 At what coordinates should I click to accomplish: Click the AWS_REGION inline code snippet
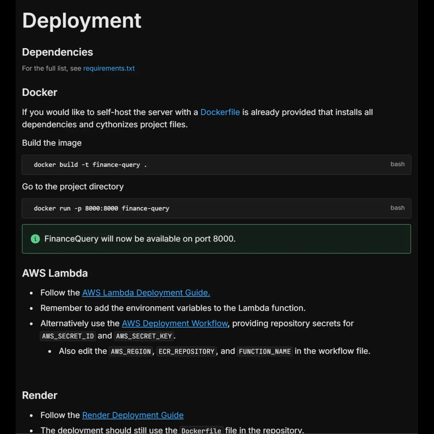(131, 351)
